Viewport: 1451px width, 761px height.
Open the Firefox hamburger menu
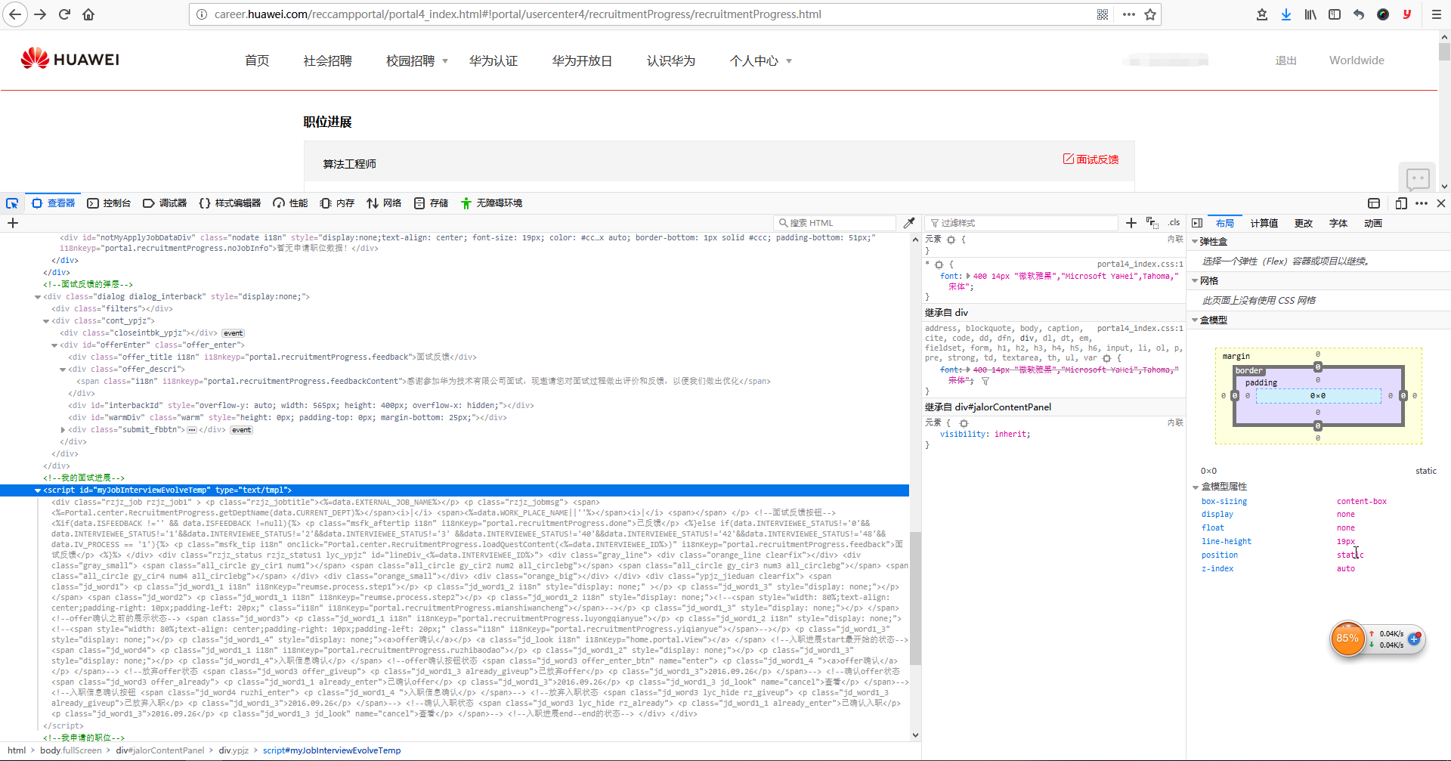(1437, 14)
